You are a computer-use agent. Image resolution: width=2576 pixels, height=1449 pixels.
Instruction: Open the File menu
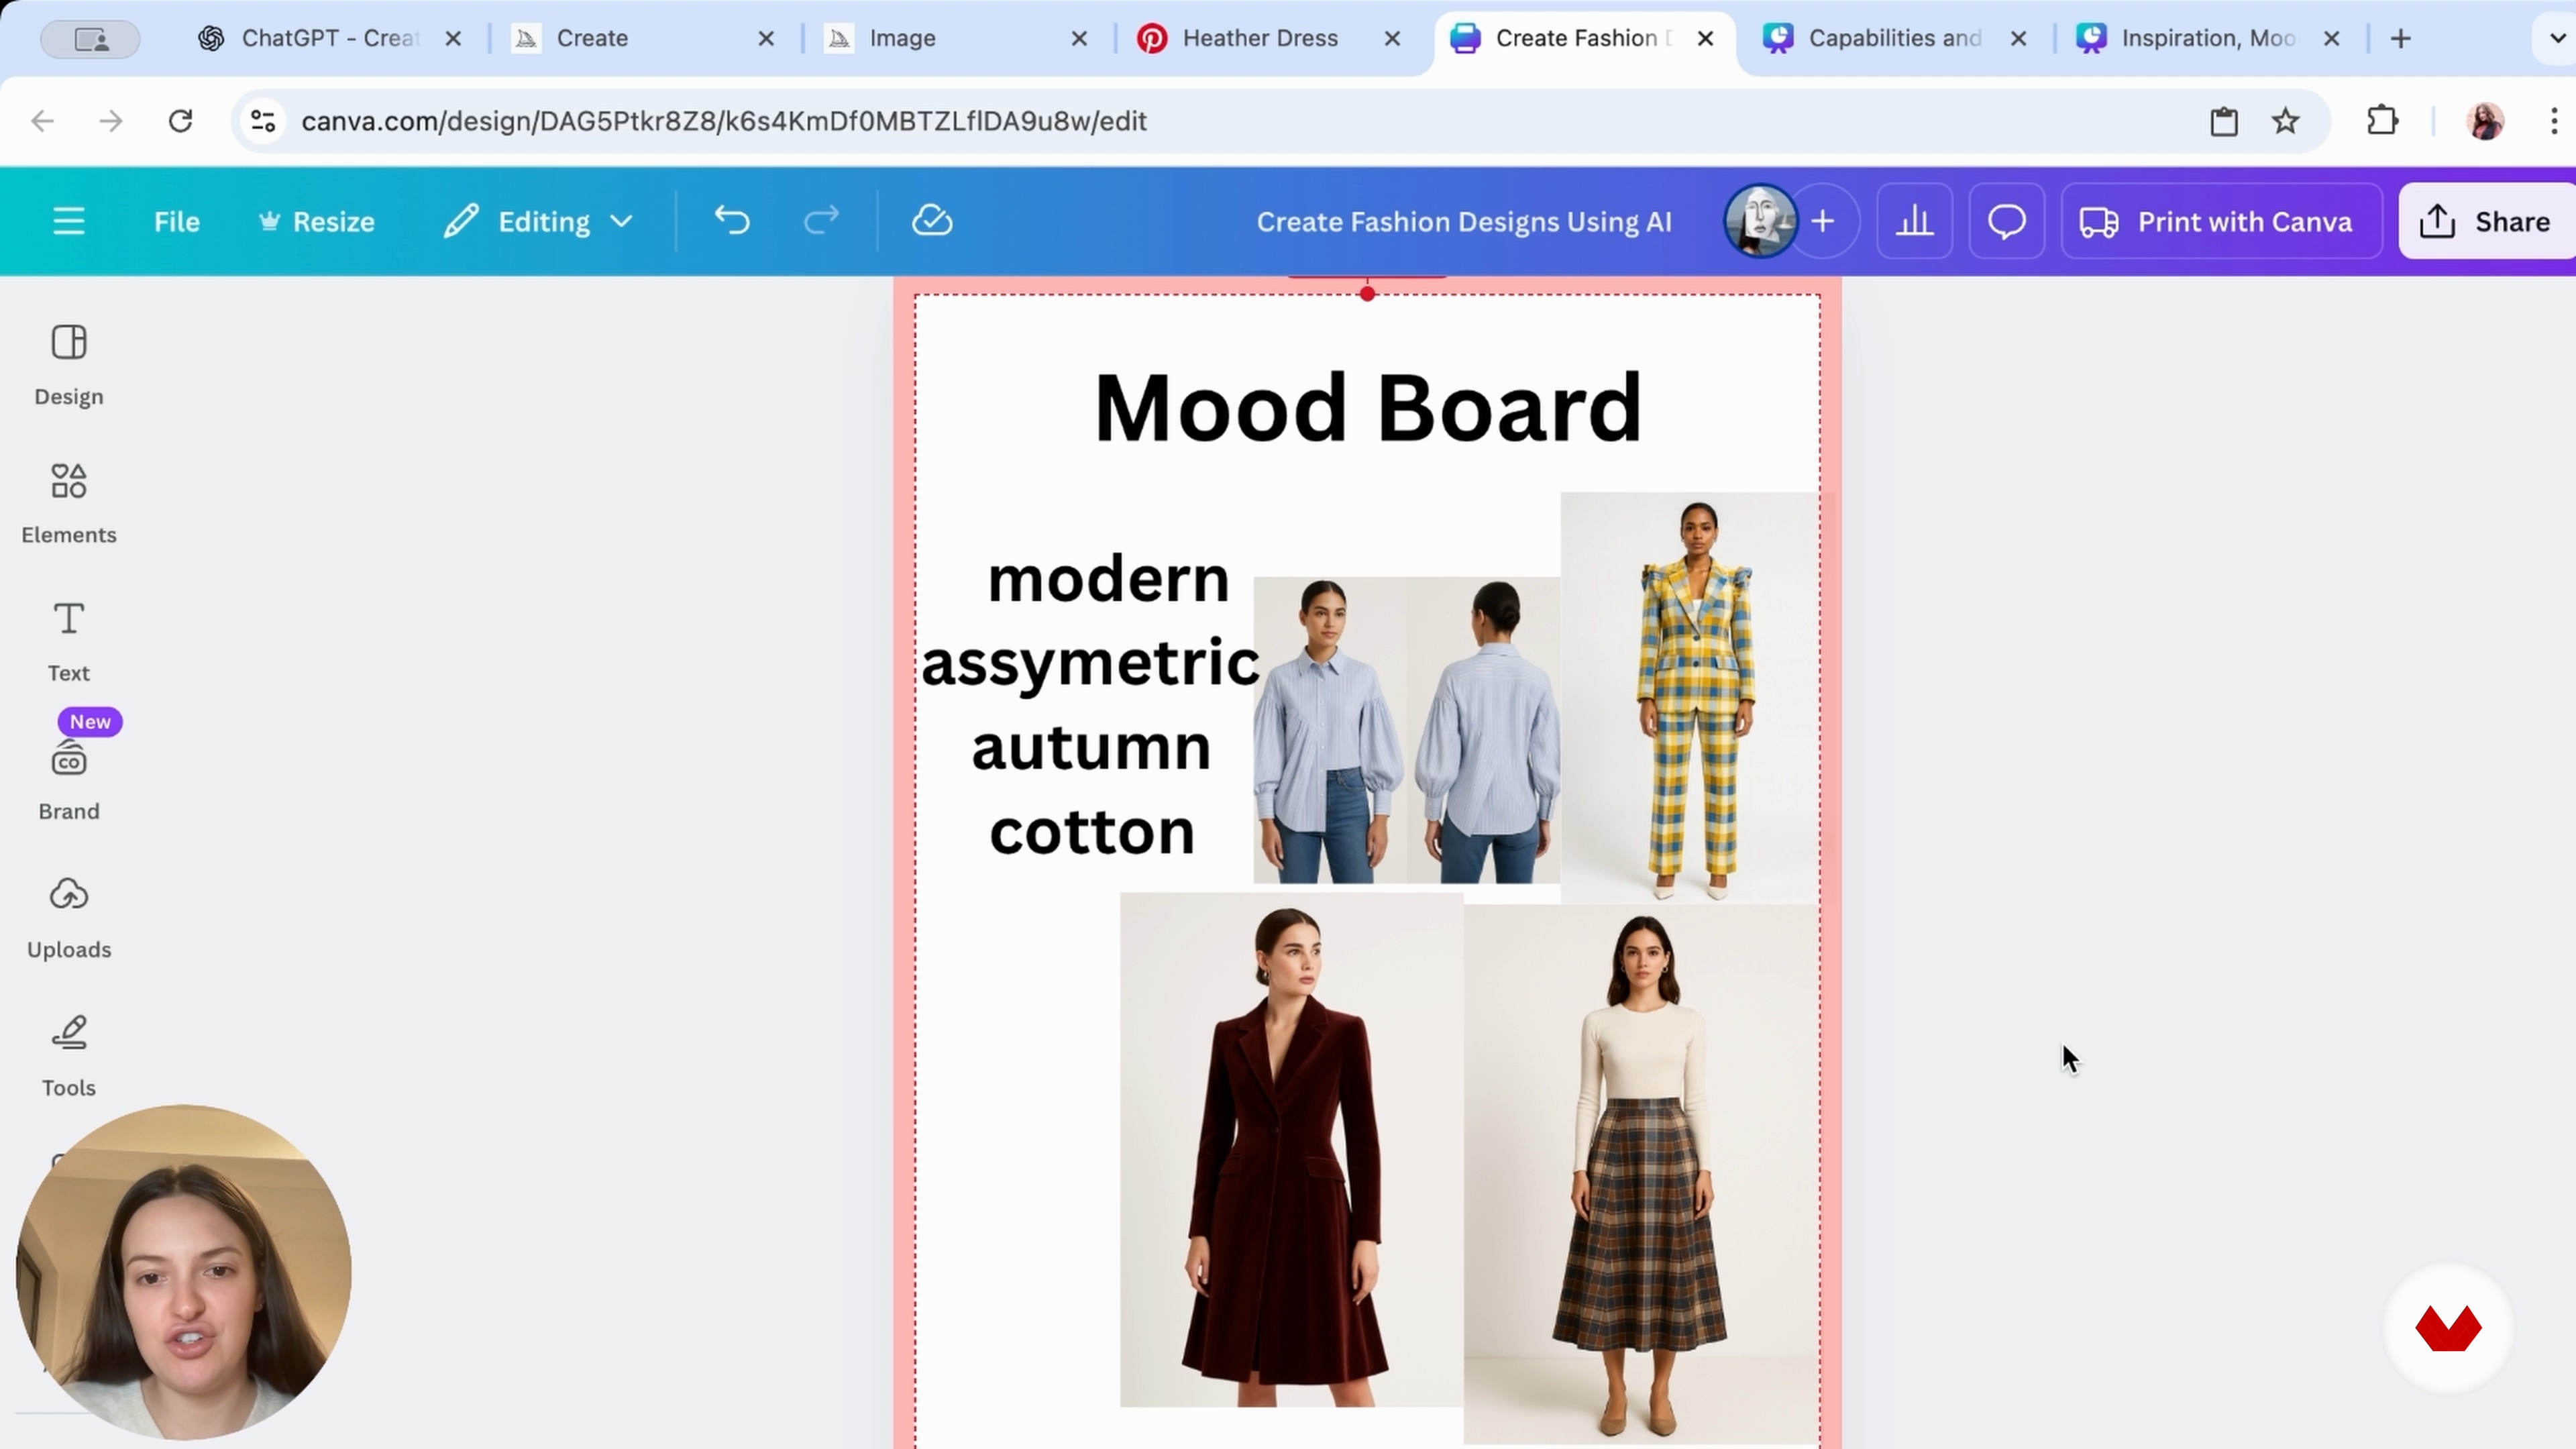pyautogui.click(x=177, y=221)
